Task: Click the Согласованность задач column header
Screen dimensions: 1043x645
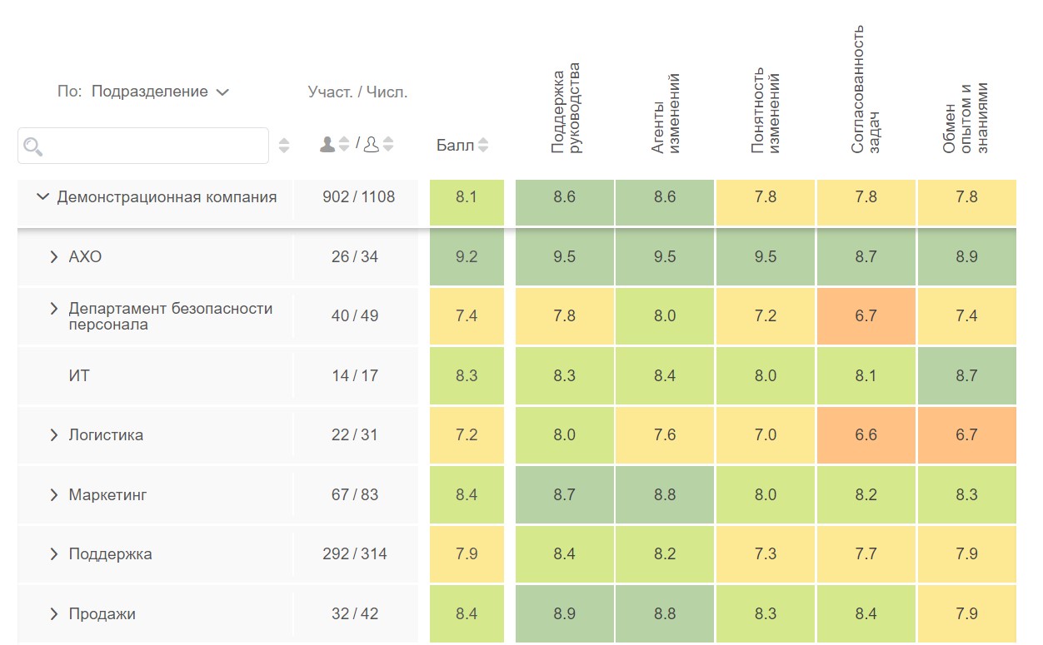Action: (866, 90)
